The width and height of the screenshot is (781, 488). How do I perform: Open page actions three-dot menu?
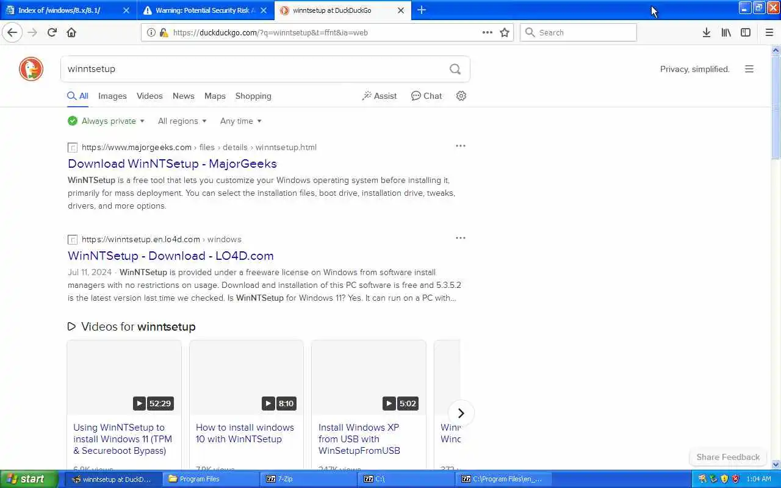(x=488, y=32)
